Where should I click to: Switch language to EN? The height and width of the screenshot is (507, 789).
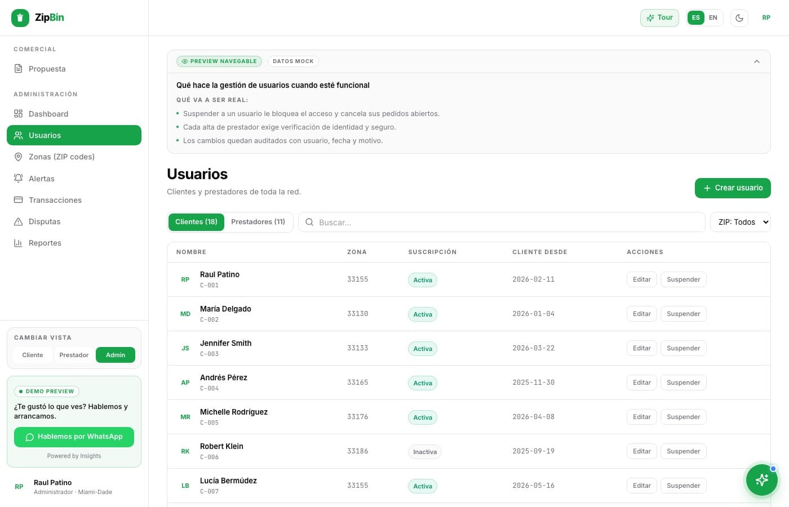(713, 18)
